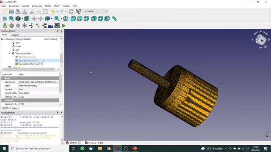
Task: Expand the Placement property row
Action: (3, 82)
